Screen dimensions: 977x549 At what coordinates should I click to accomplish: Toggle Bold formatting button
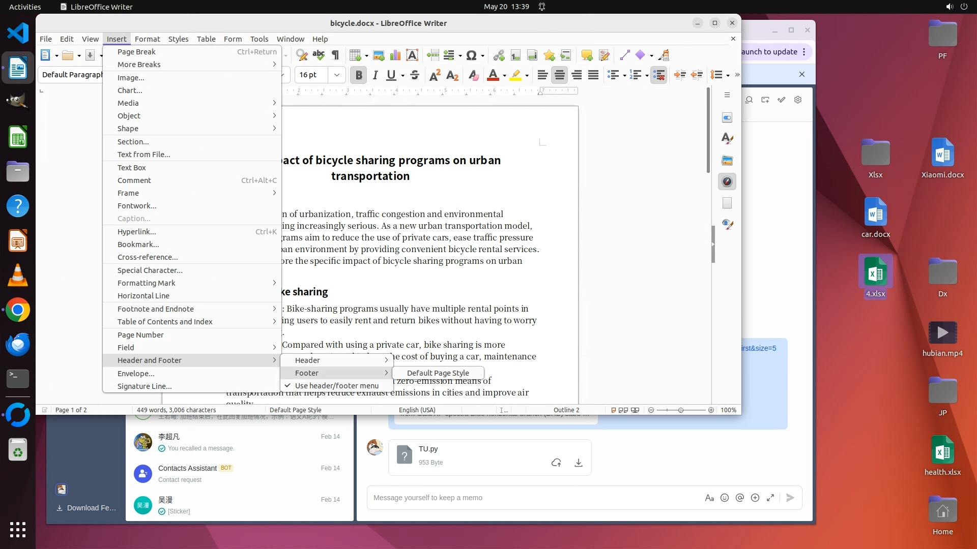[359, 75]
